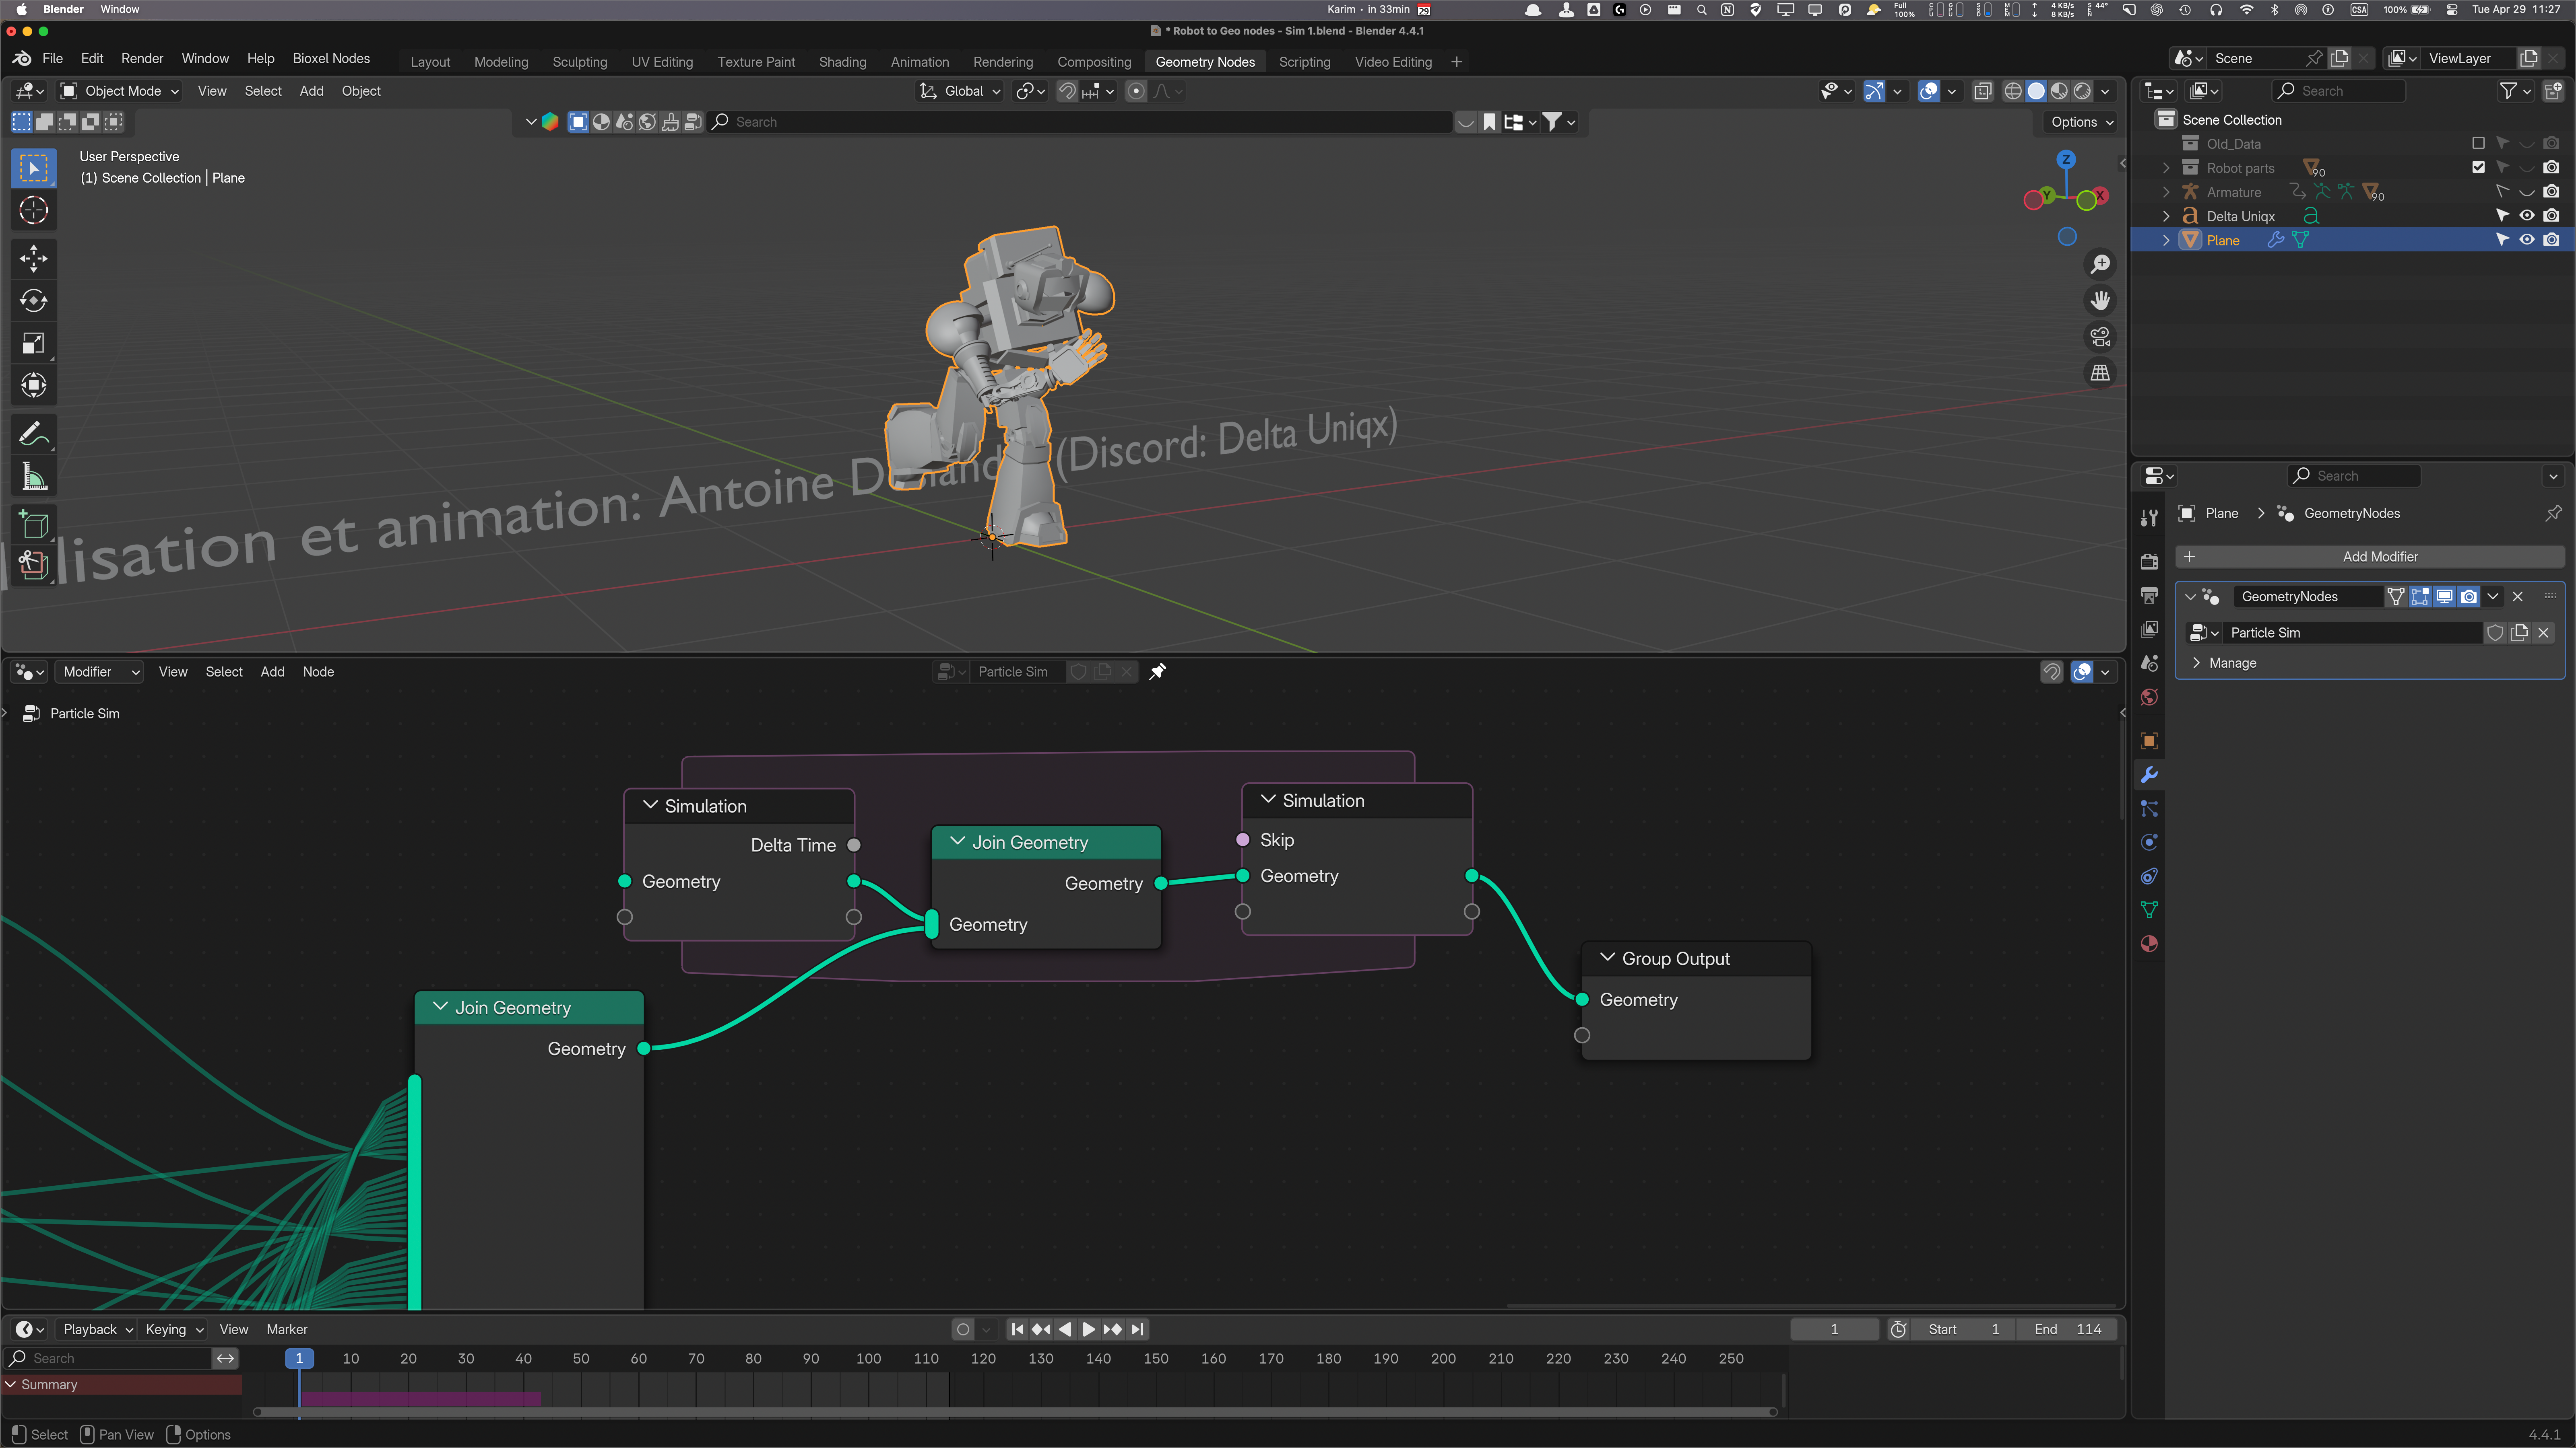Open Modifiers properties tab wrench icon
Image resolution: width=2576 pixels, height=1448 pixels.
2149,774
